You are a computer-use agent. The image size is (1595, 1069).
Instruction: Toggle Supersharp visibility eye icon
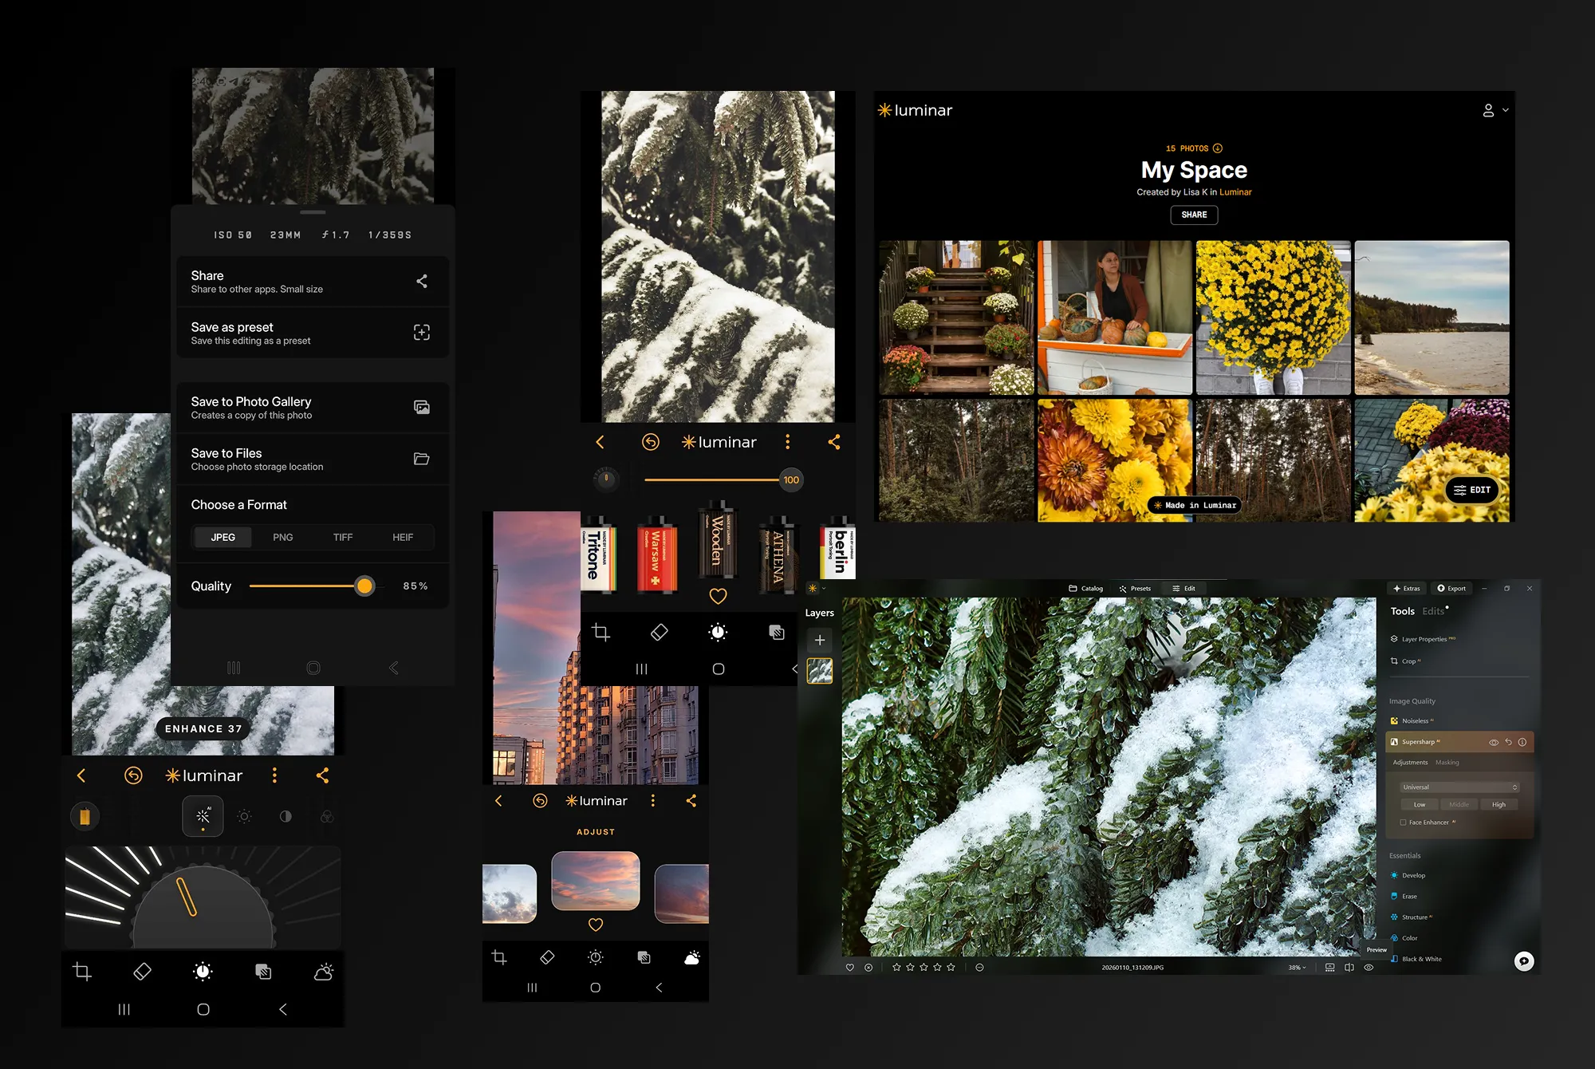(1494, 742)
